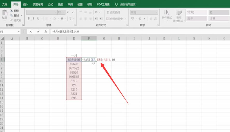Click the Cut scissors icon
The image size is (230, 132).
point(11,11)
